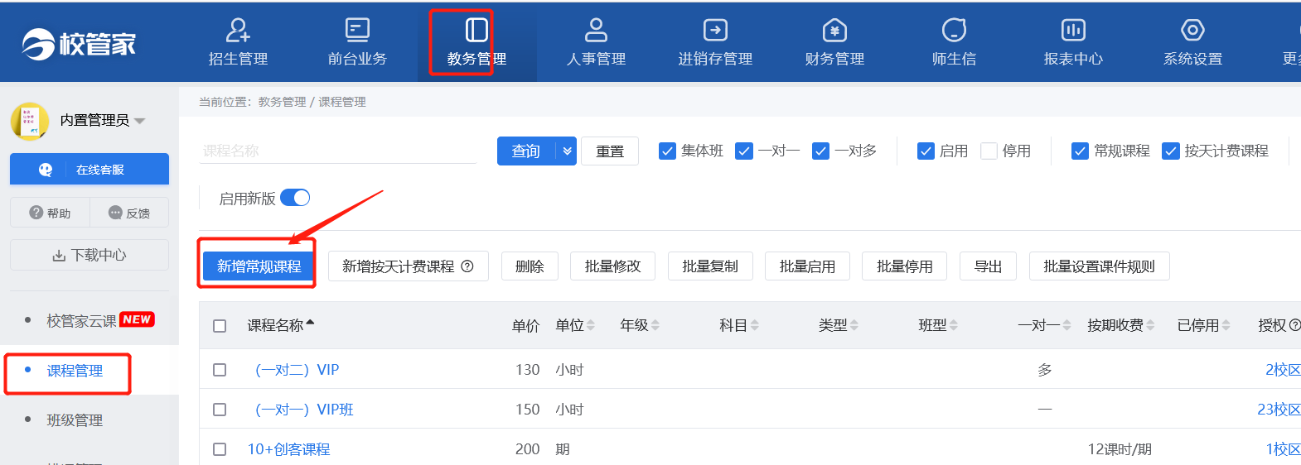This screenshot has height=465, width=1301.
Task: Click 教务管理 in the breadcrumb
Action: point(282,102)
